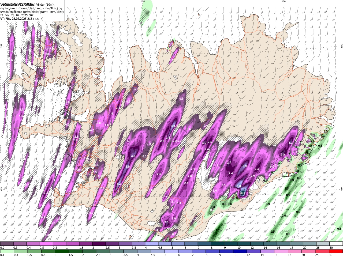Screen dimensions: 343x257
Task: Click the dark mauve 0.2 swatch in snow legend
Action: point(7,244)
